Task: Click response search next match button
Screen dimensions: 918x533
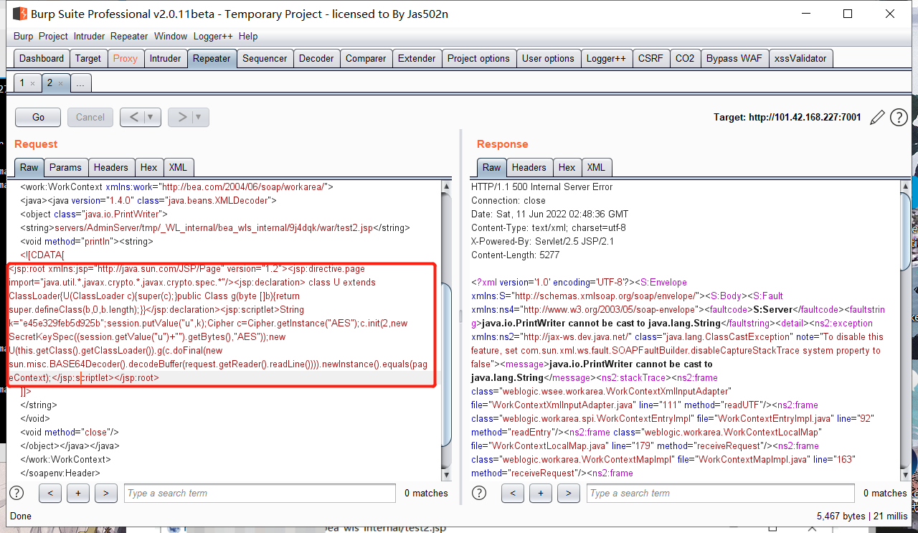Action: [569, 493]
